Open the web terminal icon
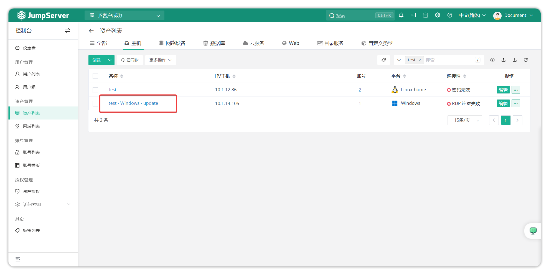The height and width of the screenshot is (272, 549). pyautogui.click(x=413, y=15)
